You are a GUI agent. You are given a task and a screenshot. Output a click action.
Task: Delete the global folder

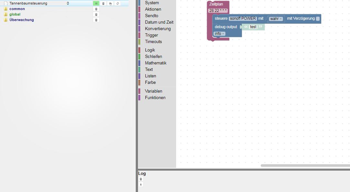96,15
